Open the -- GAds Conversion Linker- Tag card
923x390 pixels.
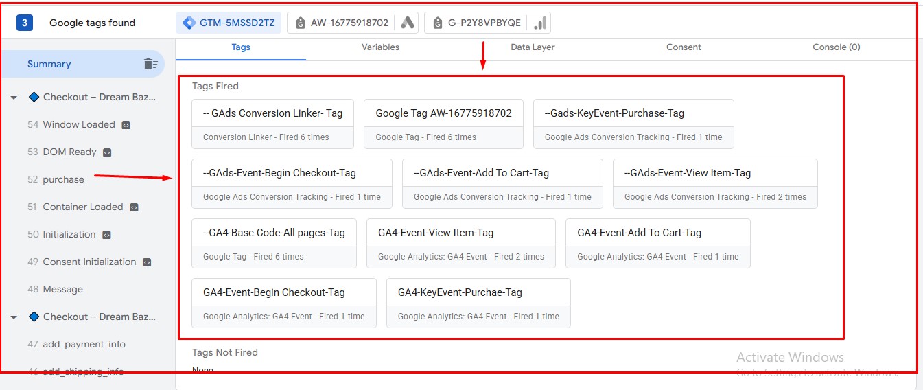(x=272, y=124)
